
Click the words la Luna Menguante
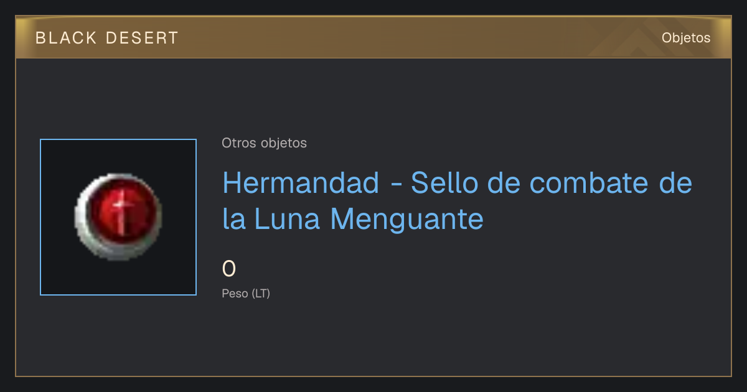pyautogui.click(x=353, y=219)
